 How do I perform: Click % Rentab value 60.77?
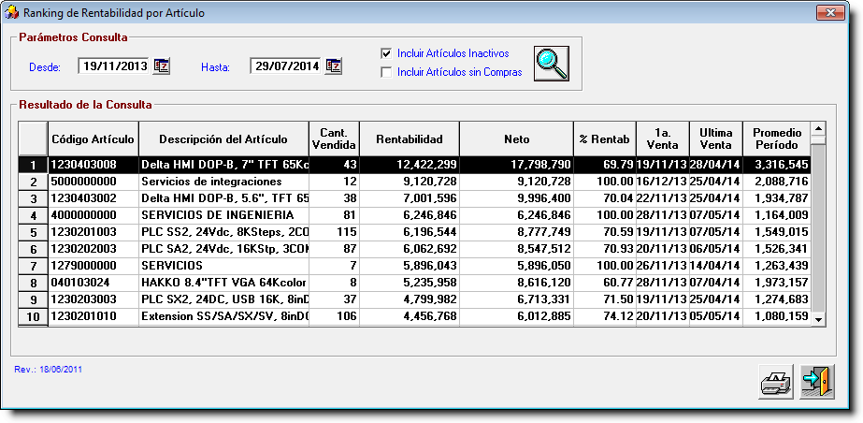[x=604, y=283]
